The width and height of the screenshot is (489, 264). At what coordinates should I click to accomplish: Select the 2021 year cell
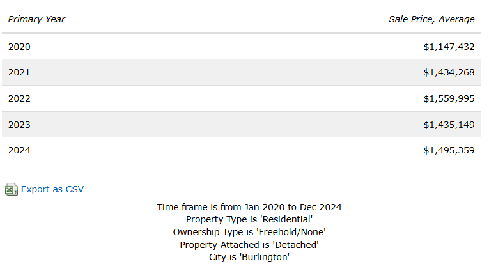click(x=19, y=72)
